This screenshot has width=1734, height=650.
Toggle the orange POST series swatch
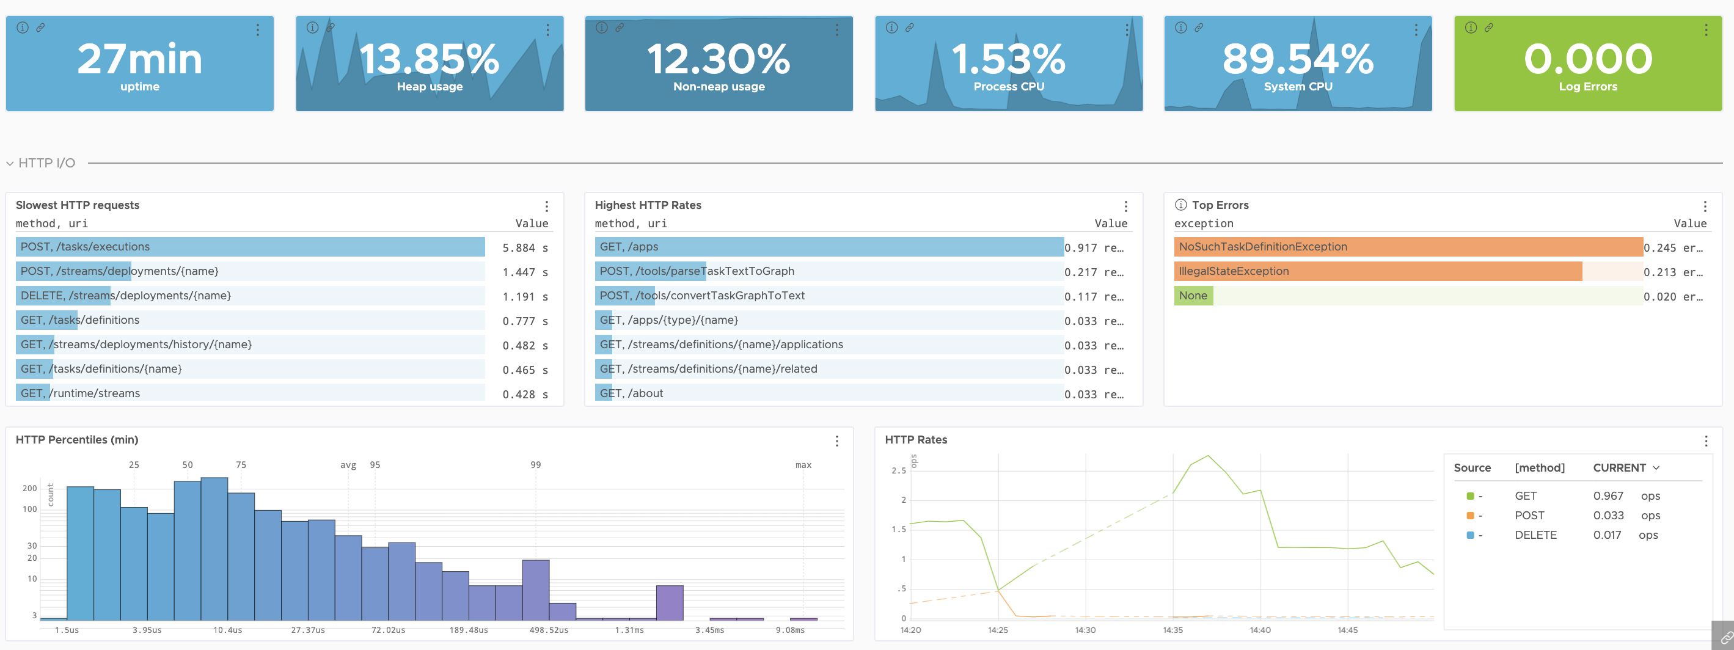(1470, 516)
